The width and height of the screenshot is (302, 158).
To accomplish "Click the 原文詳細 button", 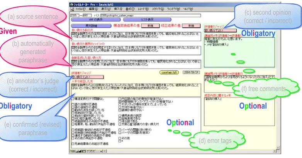I will (x=91, y=25).
